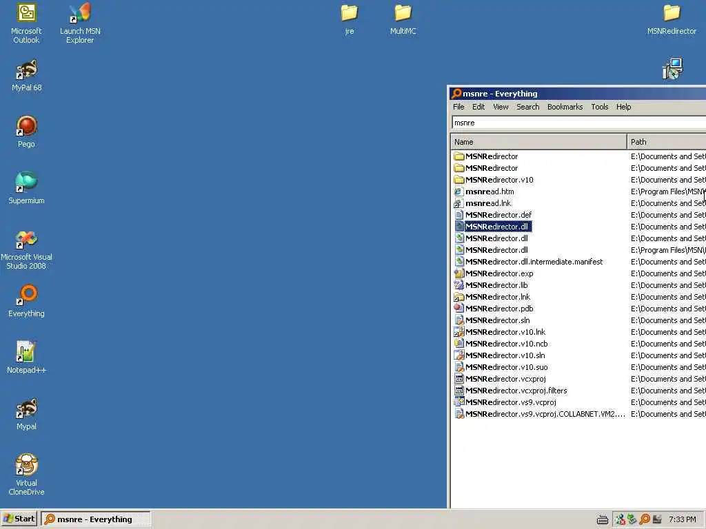
Task: Click the MSNRedirector.vs9.vcproj file icon
Action: coord(458,402)
